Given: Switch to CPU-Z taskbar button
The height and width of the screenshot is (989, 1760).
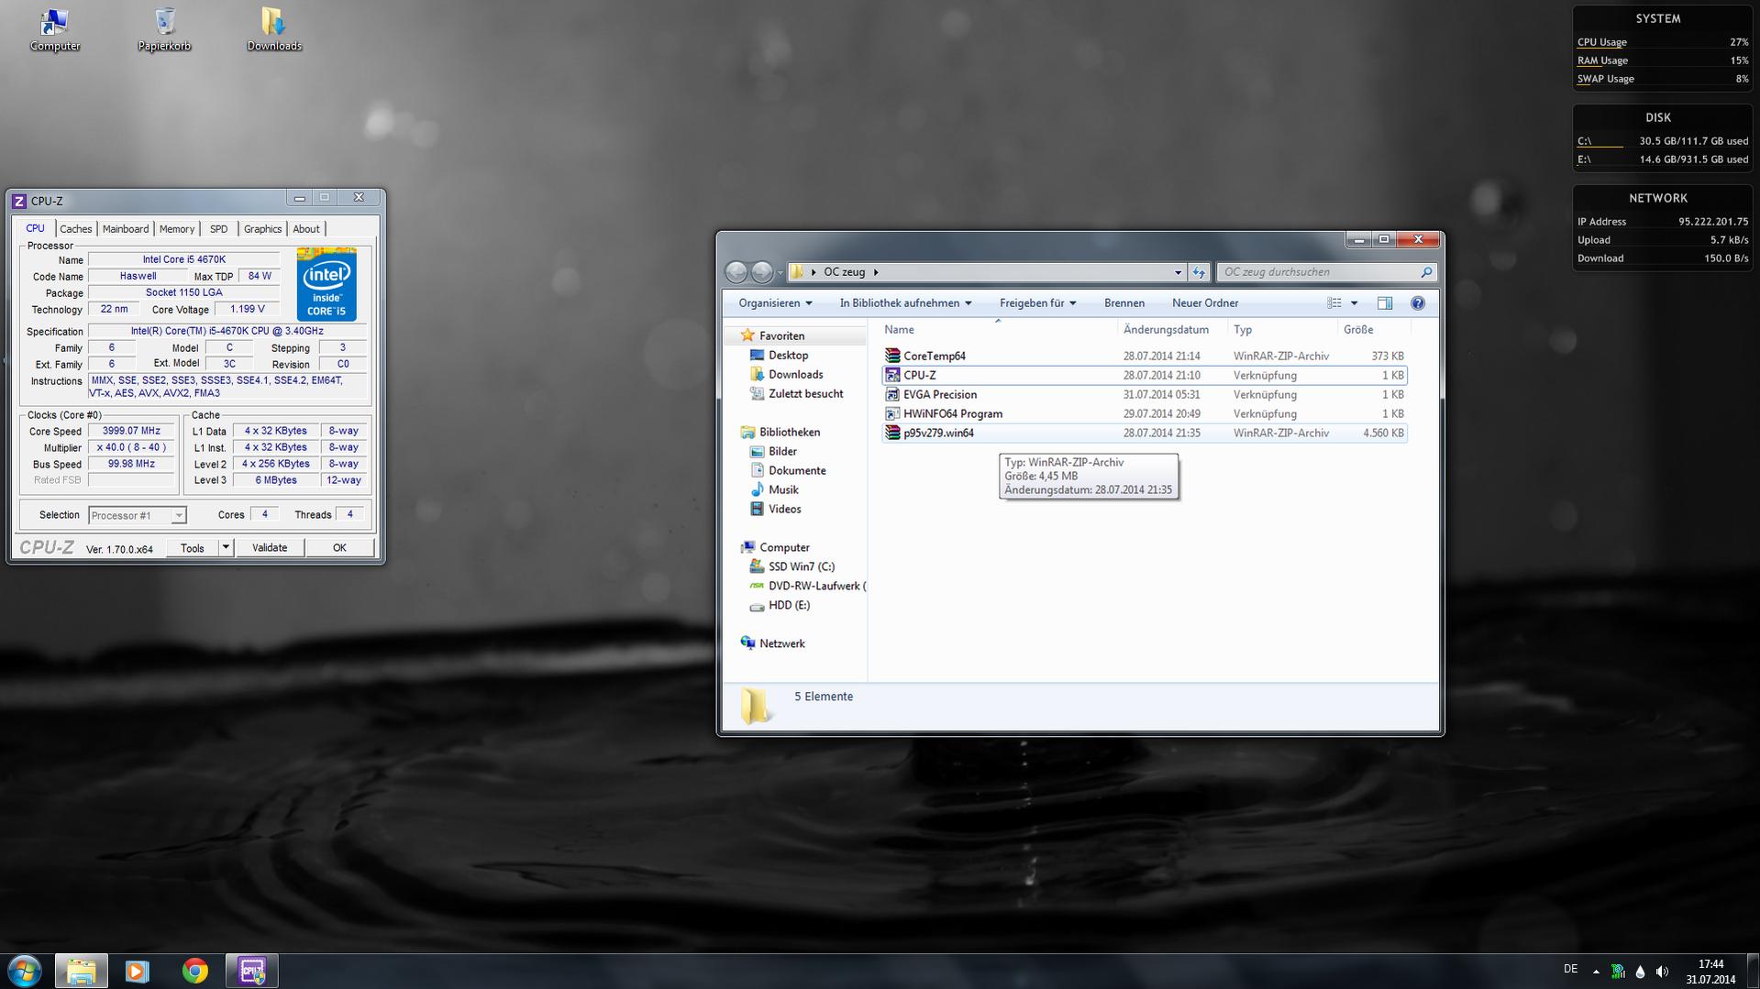Looking at the screenshot, I should (x=252, y=971).
